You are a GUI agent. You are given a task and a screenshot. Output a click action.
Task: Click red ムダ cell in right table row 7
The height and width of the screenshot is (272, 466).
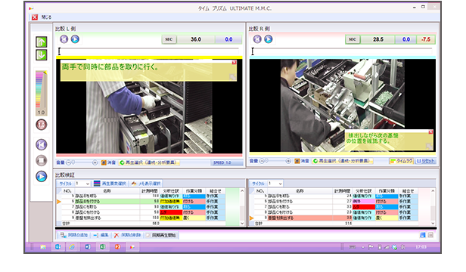tap(363, 207)
